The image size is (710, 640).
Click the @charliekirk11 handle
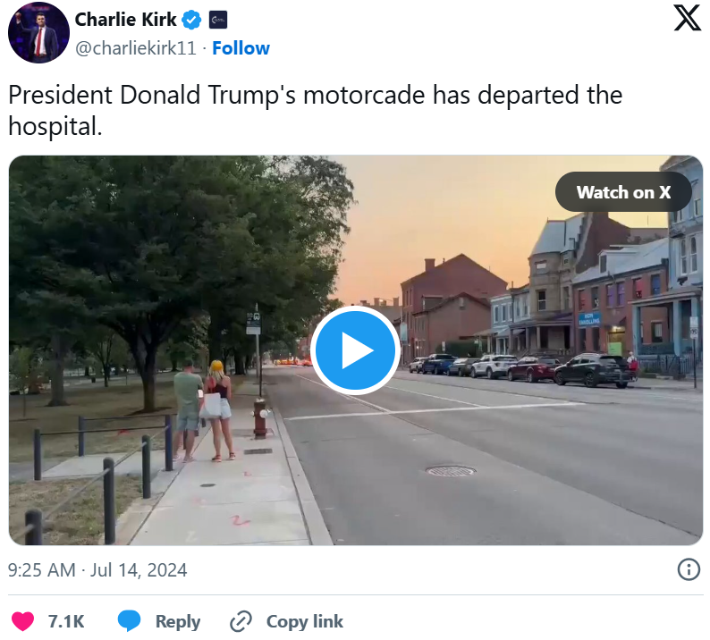[136, 48]
